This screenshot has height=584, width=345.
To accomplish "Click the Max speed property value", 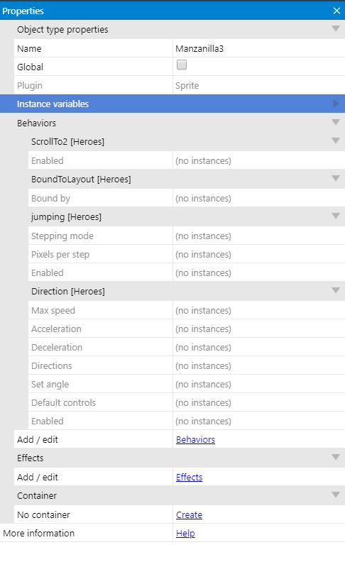I will (x=259, y=310).
